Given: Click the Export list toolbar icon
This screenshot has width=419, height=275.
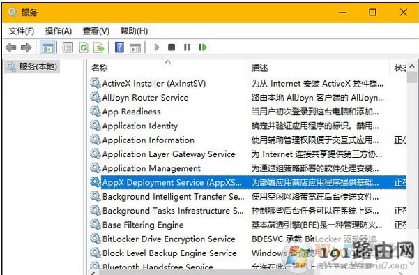Looking at the screenshot, I should coord(99,47).
